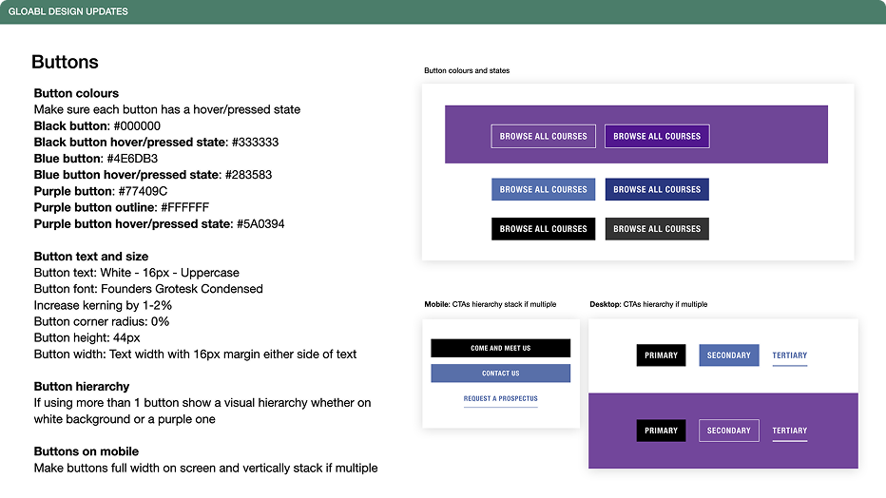Click the Buttons on mobile subheading
This screenshot has width=886, height=498.
coord(86,451)
